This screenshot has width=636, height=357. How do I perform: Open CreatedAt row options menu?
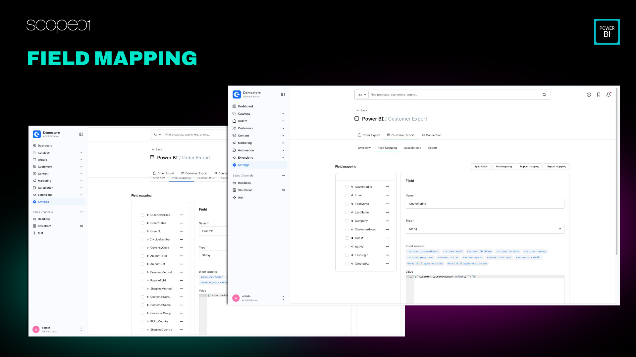coord(387,264)
